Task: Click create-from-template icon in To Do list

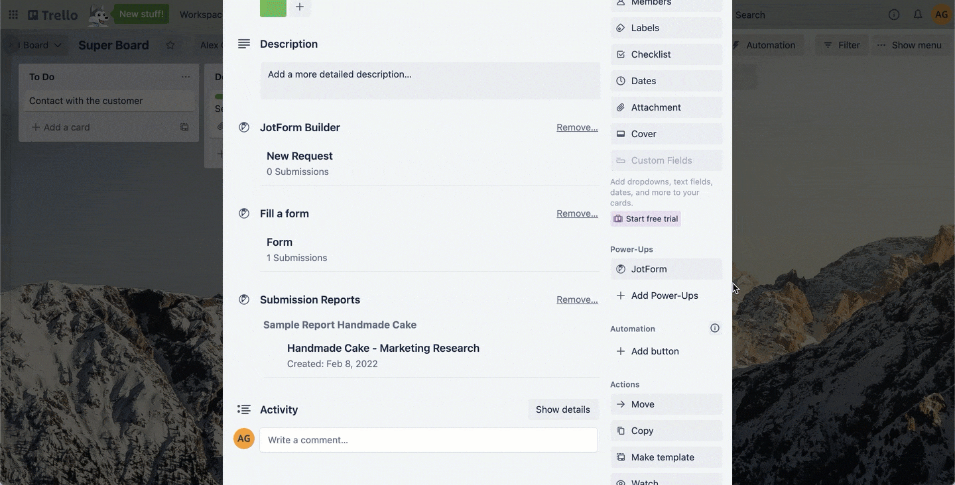Action: [x=184, y=127]
